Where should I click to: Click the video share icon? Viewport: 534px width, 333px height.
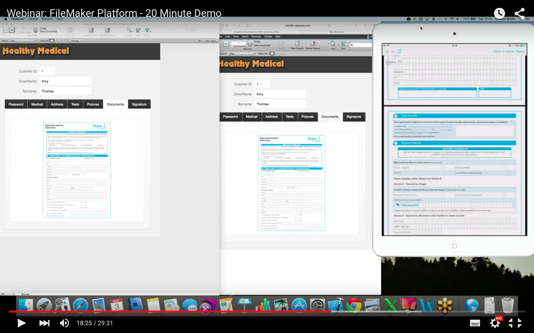point(520,14)
